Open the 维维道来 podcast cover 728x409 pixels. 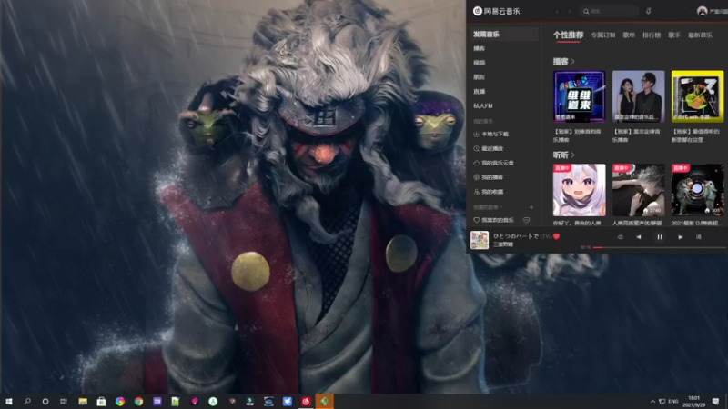580,96
